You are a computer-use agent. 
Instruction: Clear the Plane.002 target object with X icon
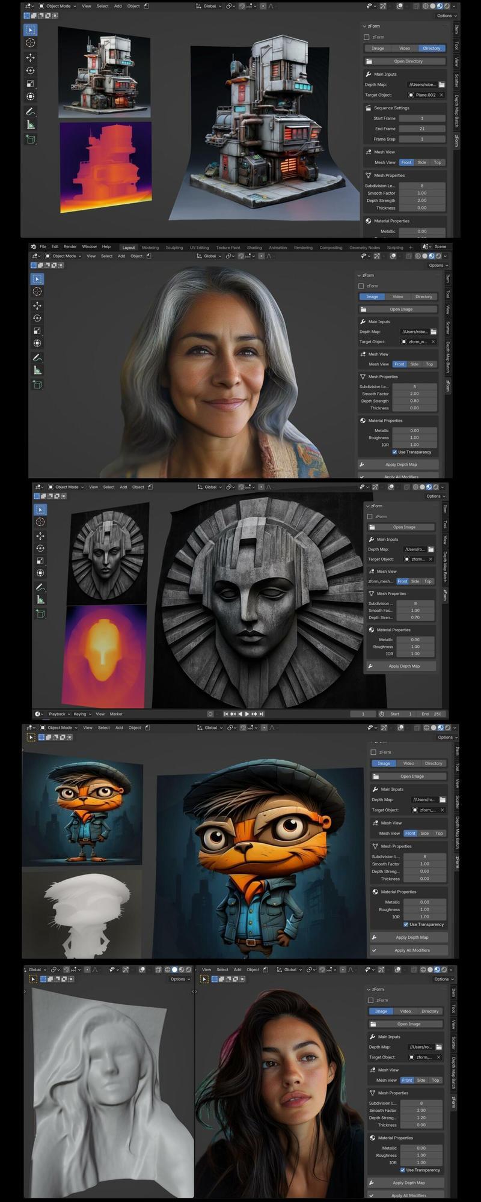(x=441, y=95)
